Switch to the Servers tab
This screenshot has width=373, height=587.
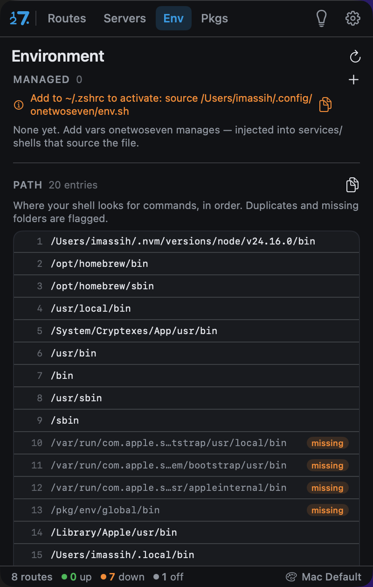(124, 19)
